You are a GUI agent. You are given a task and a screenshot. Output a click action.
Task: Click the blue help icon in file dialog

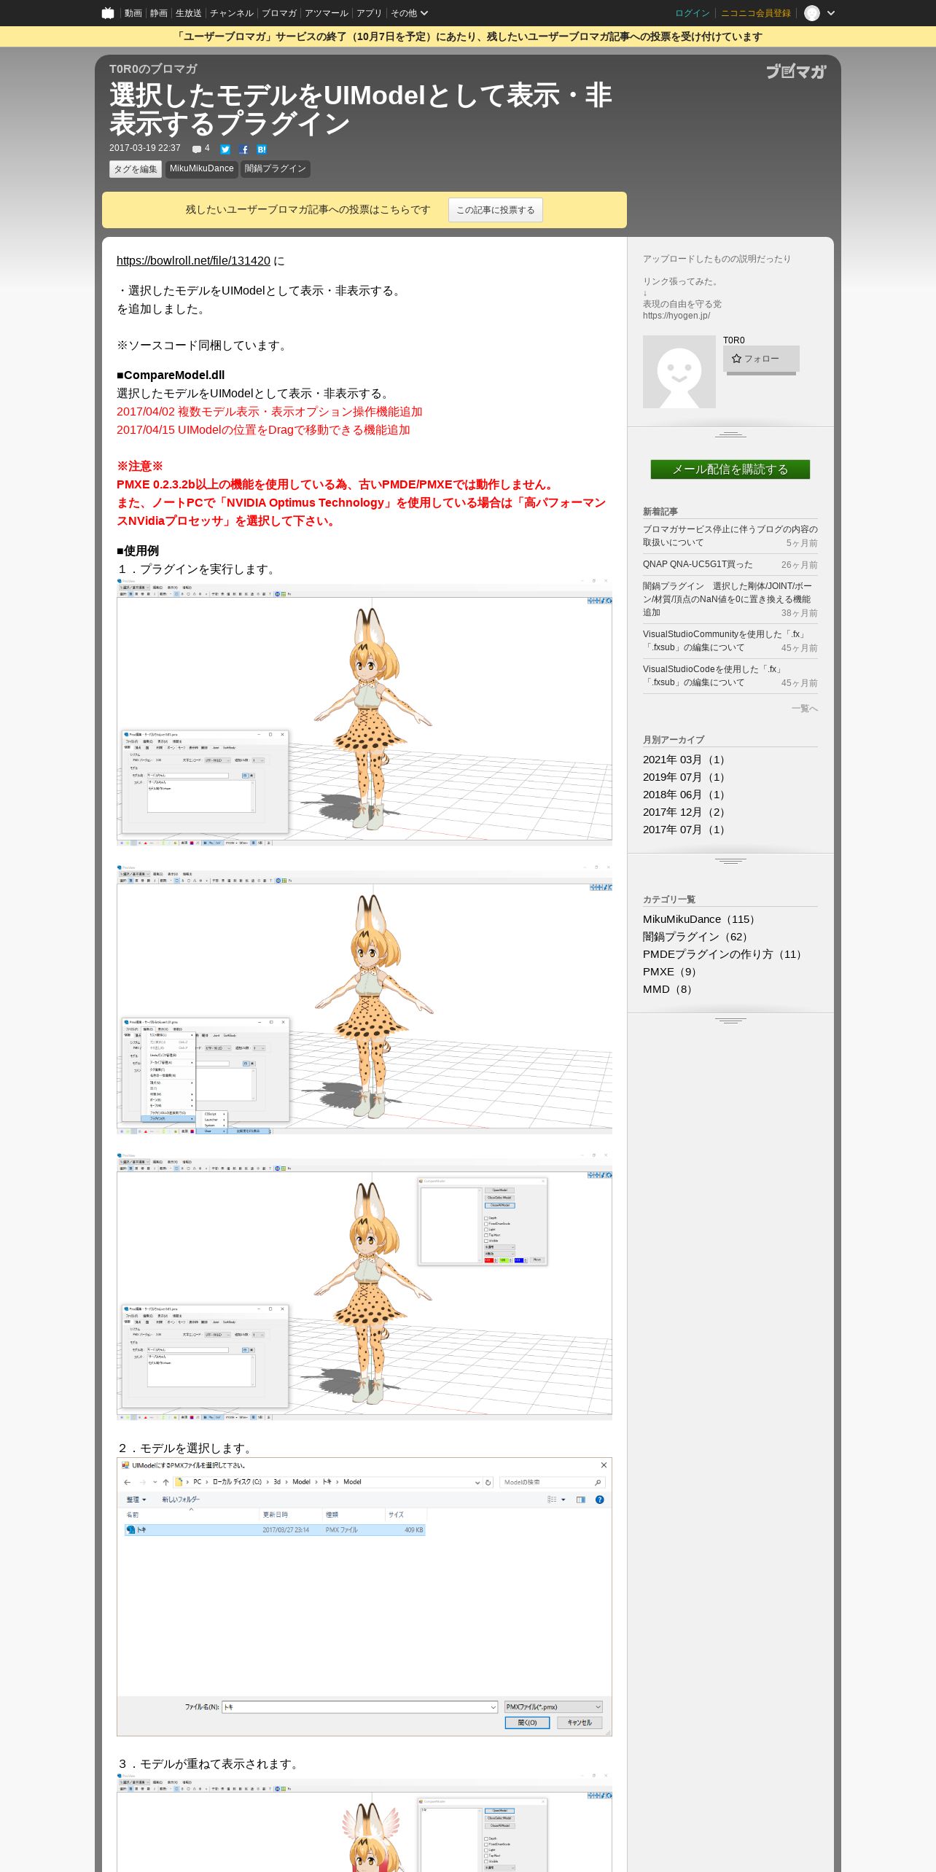(600, 1499)
